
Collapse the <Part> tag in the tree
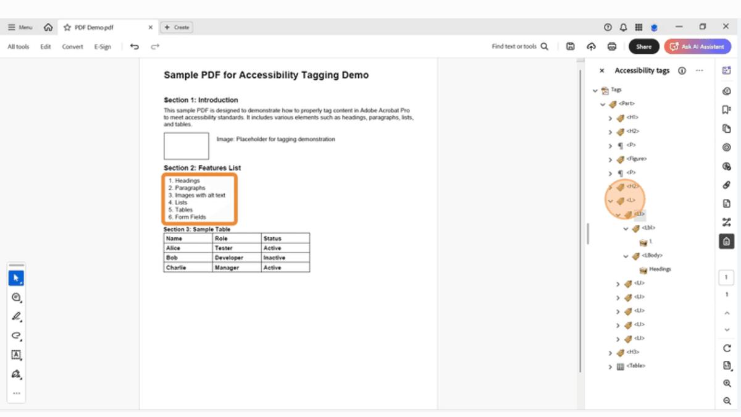603,104
